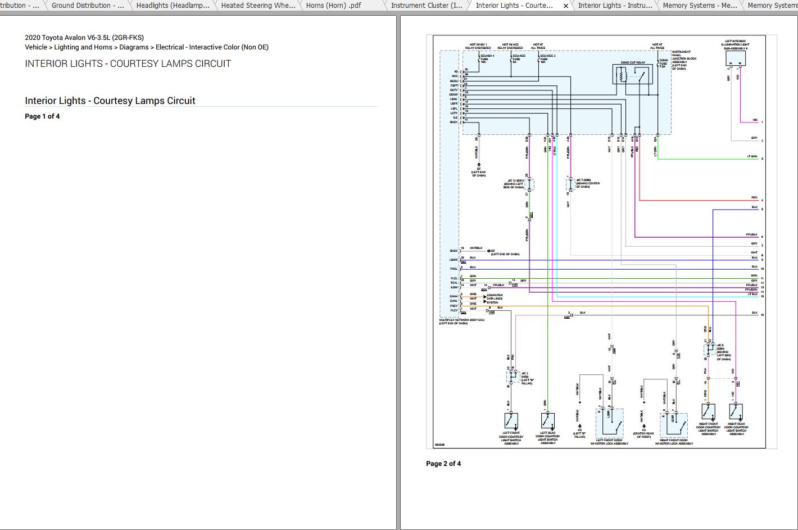Close the Interior Lights - Courtesy tab

pyautogui.click(x=565, y=6)
